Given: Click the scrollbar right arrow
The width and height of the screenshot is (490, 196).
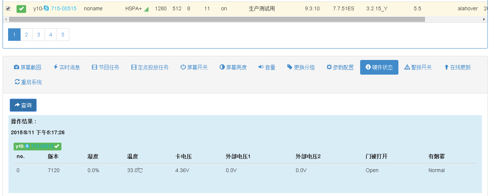Looking at the screenshot, I should tap(484, 19).
